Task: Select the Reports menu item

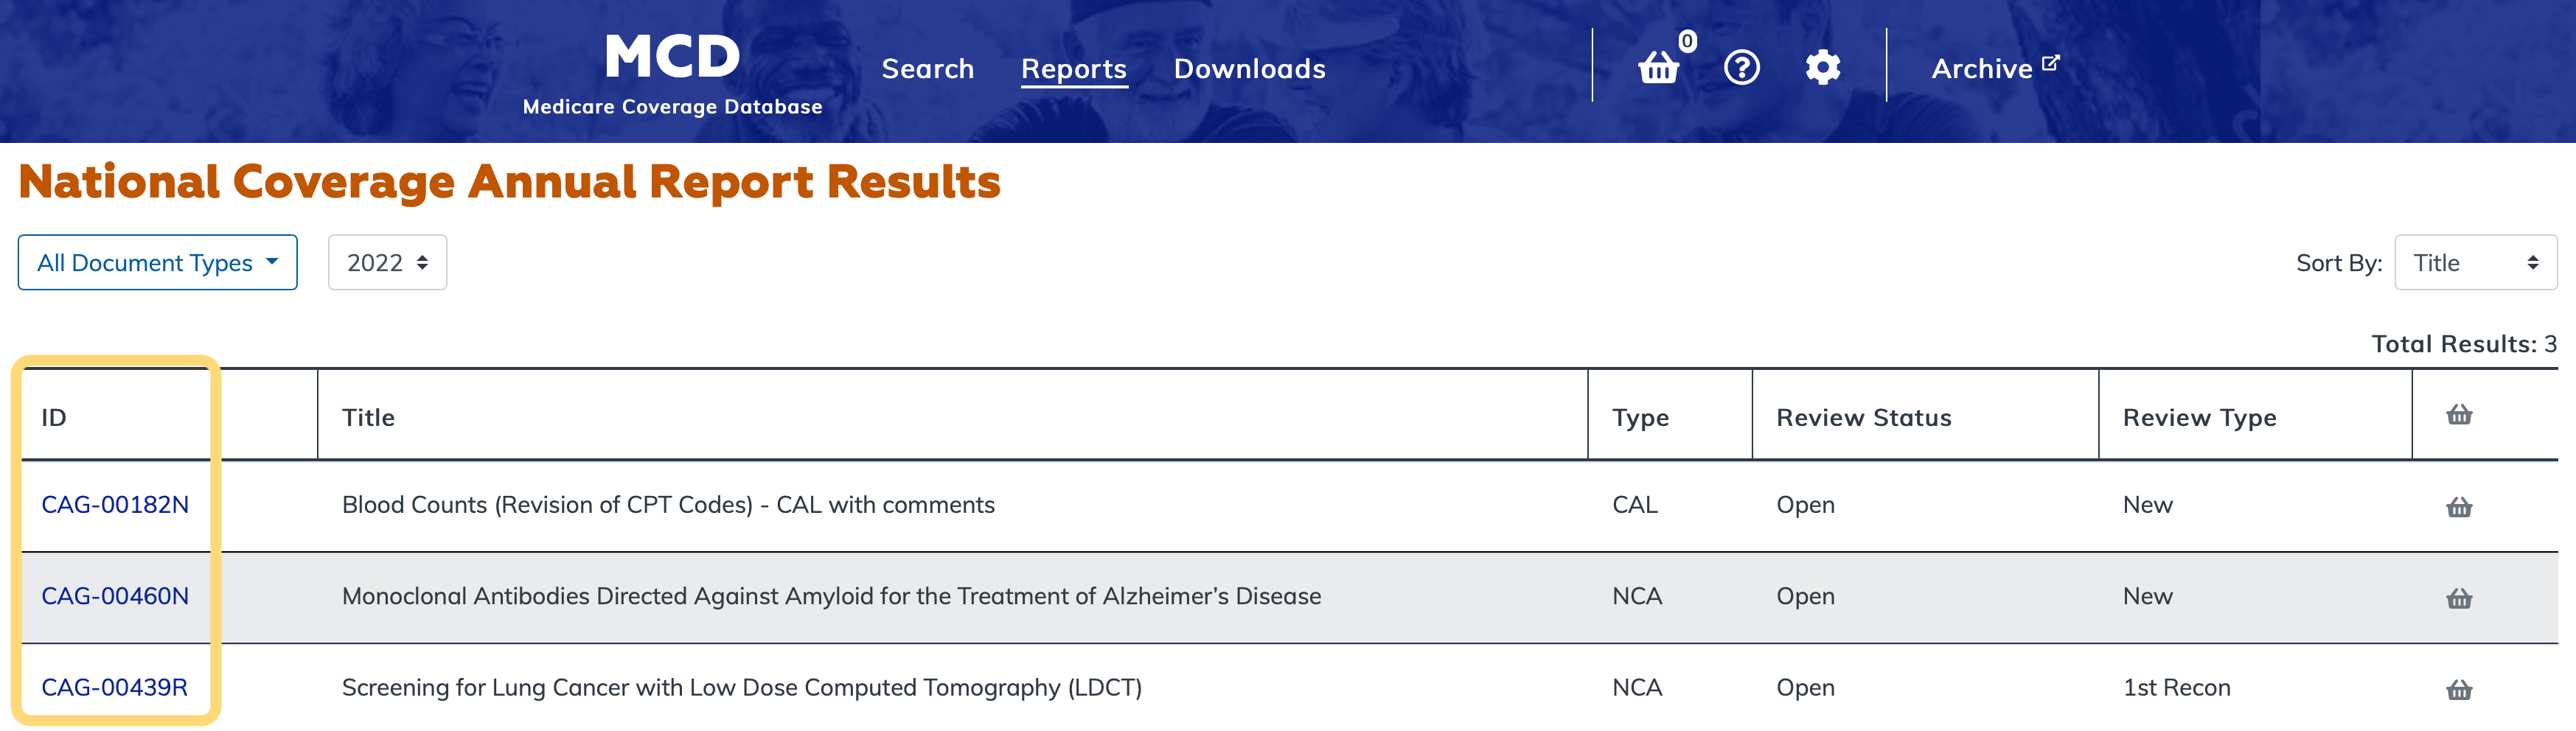Action: pos(1073,69)
